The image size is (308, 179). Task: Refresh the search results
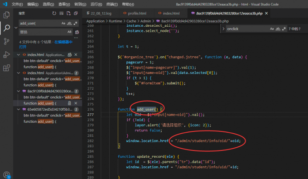point(54,13)
